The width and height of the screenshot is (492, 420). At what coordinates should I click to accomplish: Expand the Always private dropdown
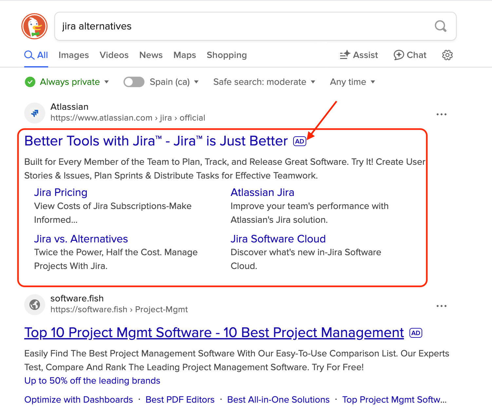point(74,82)
